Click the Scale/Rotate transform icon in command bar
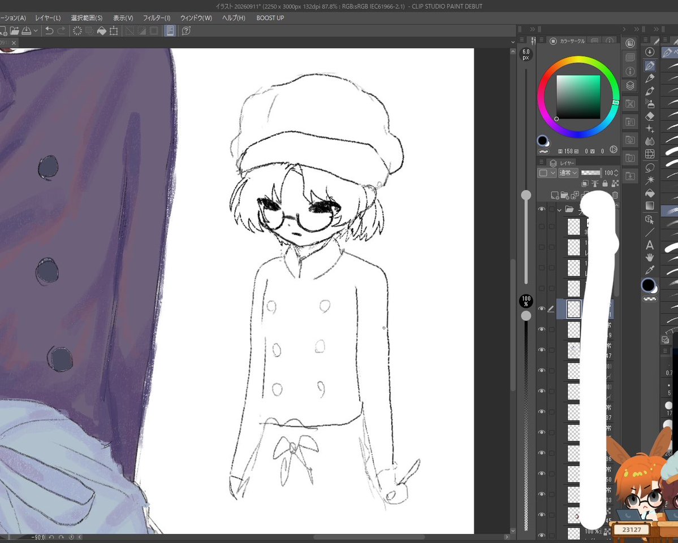The height and width of the screenshot is (543, 678). (114, 31)
